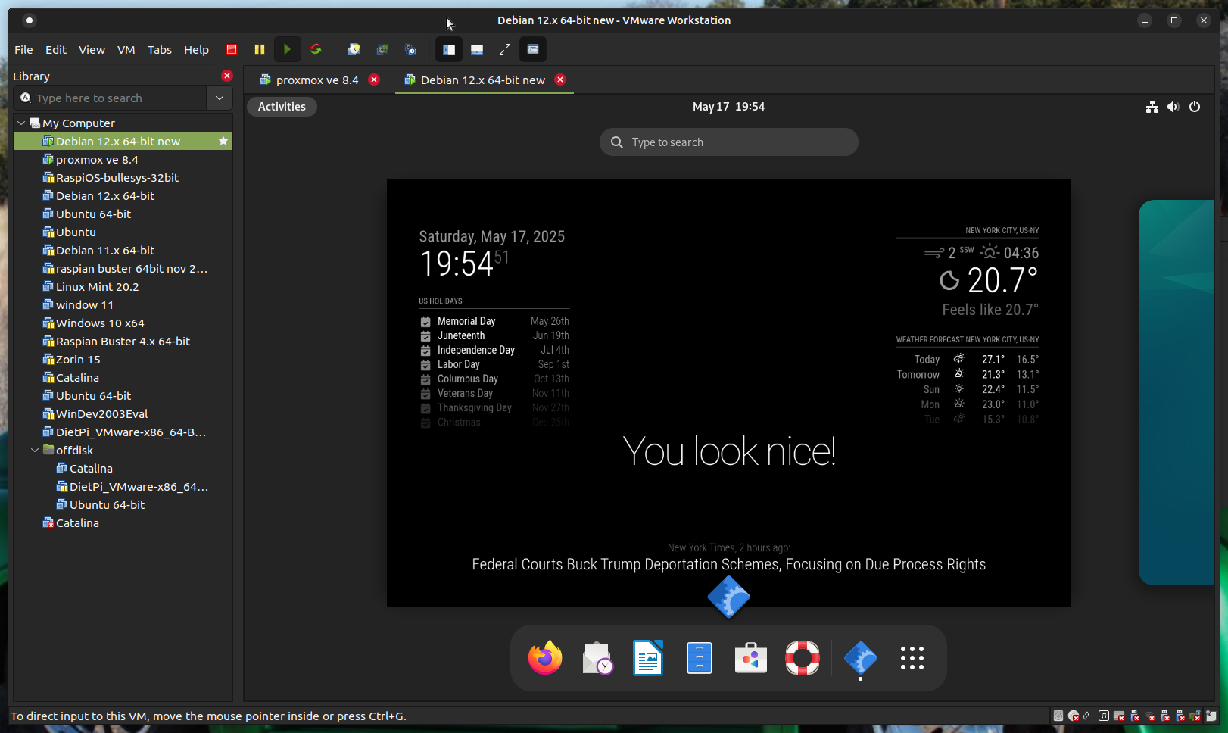Open the VM menu
The image size is (1228, 733).
(126, 50)
